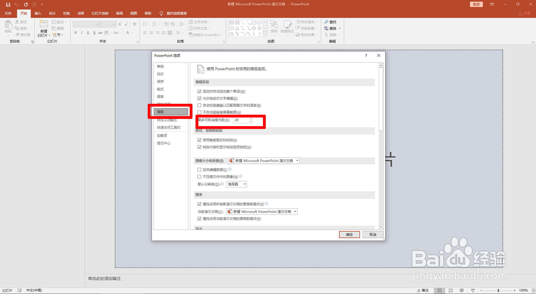
Task: Toggle allow drag-and-drop text editing checkbox
Action: (x=199, y=98)
